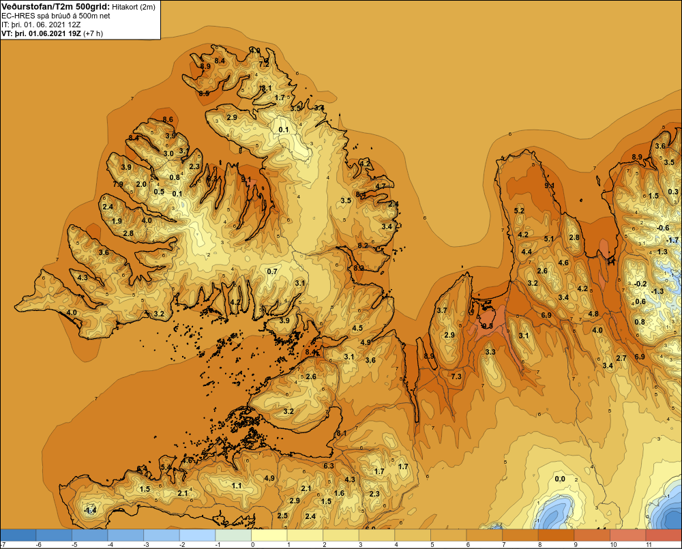
Task: Click the '5.2' temperature value on the map
Action: pos(519,211)
